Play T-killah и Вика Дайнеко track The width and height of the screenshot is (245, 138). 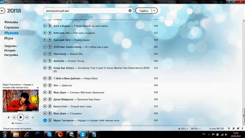pyautogui.click(x=45, y=78)
